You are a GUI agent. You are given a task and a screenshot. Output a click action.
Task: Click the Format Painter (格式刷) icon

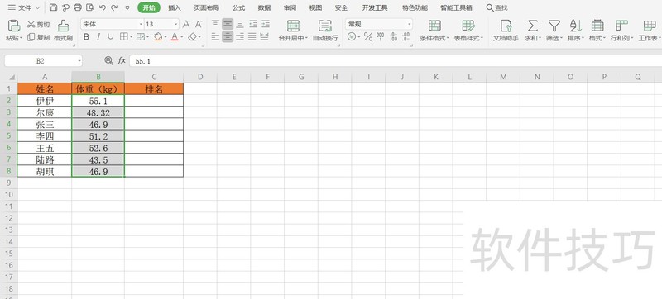pos(64,26)
